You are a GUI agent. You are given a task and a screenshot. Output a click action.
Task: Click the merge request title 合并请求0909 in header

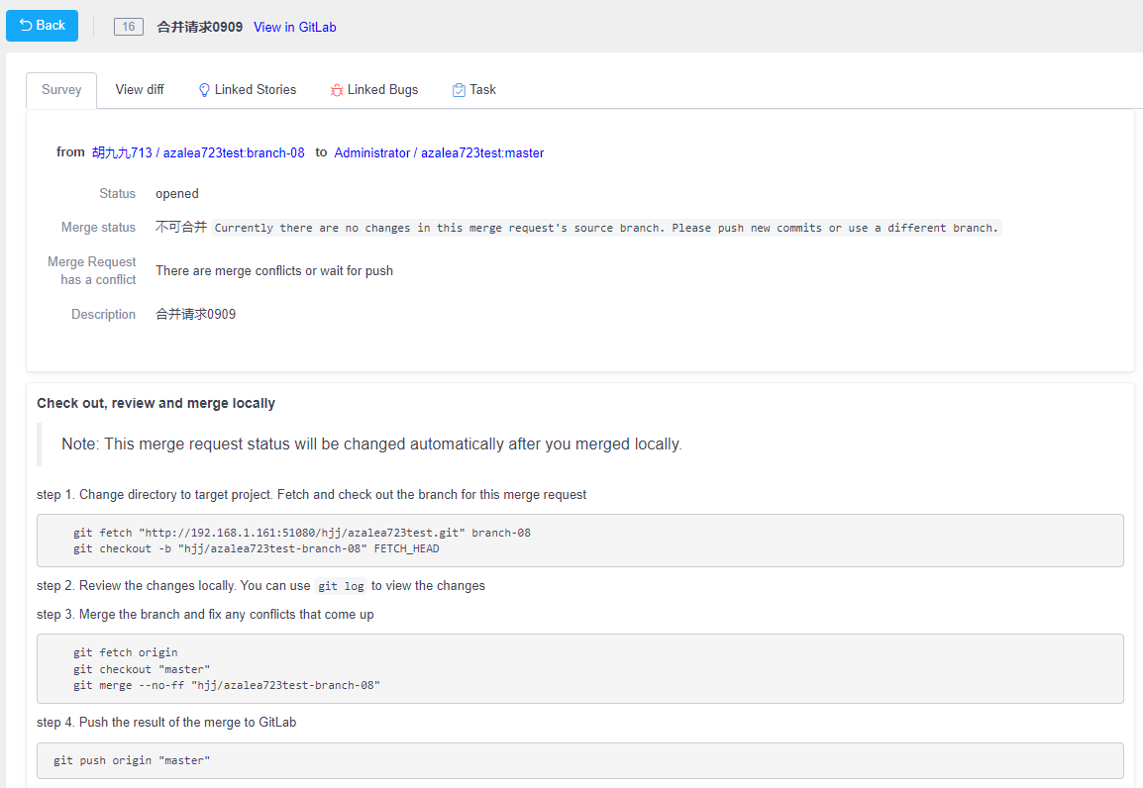[x=199, y=28]
